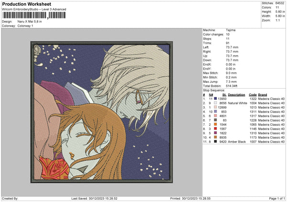Viewport: 287px width, 202px height.
Task: Click the Created By footer label
Action: click(10, 198)
